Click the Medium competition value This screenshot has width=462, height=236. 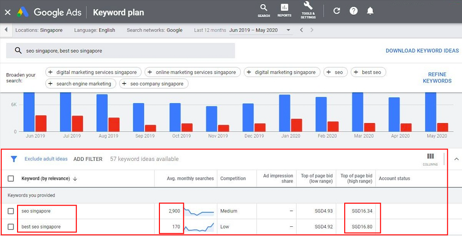pyautogui.click(x=229, y=211)
